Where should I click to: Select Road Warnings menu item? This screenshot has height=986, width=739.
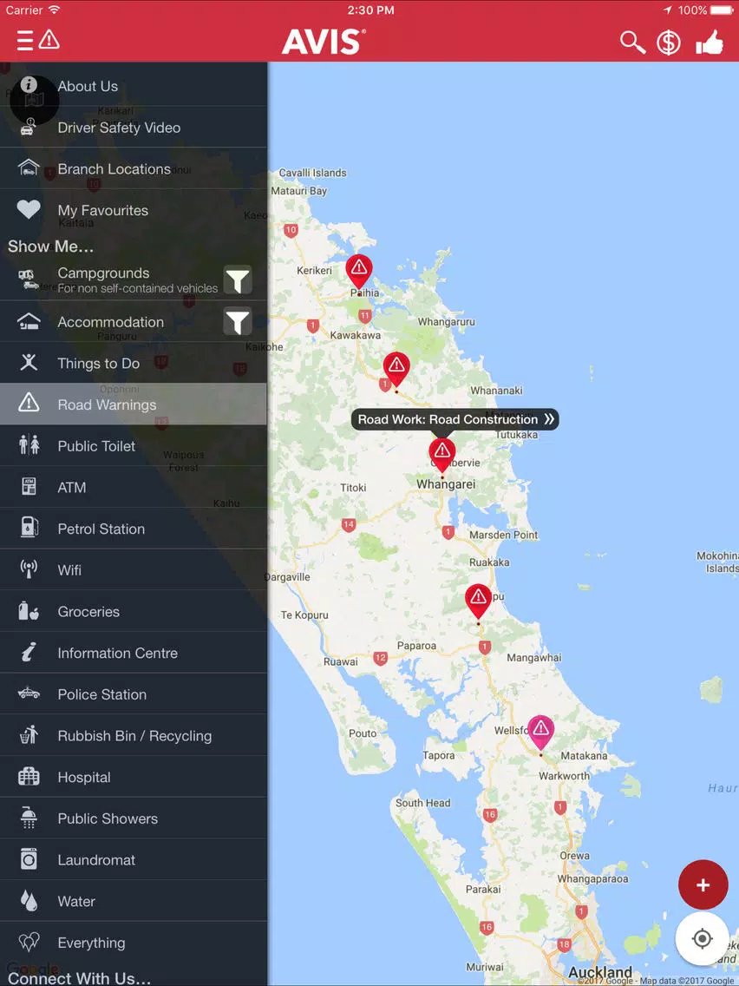click(x=134, y=404)
